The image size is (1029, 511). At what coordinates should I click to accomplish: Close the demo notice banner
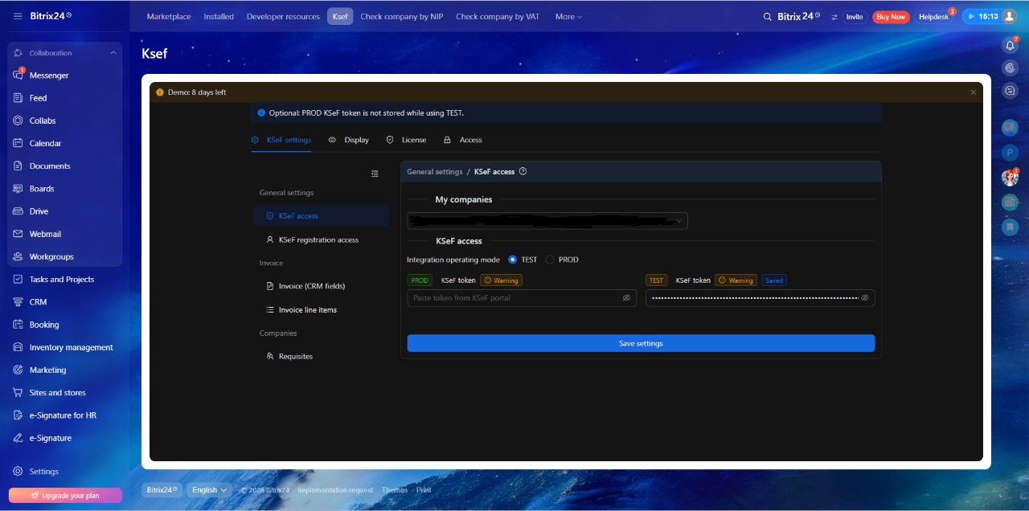[973, 92]
